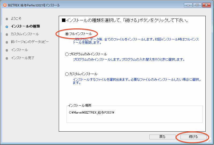Close the installer with the red X
Image resolution: width=214 pixels, height=145 pixels.
[206, 5]
